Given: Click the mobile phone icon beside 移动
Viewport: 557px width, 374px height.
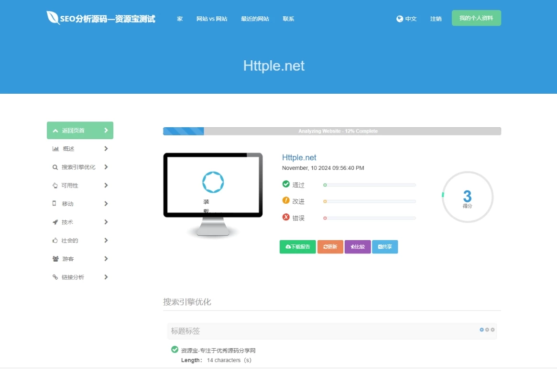Looking at the screenshot, I should [55, 203].
